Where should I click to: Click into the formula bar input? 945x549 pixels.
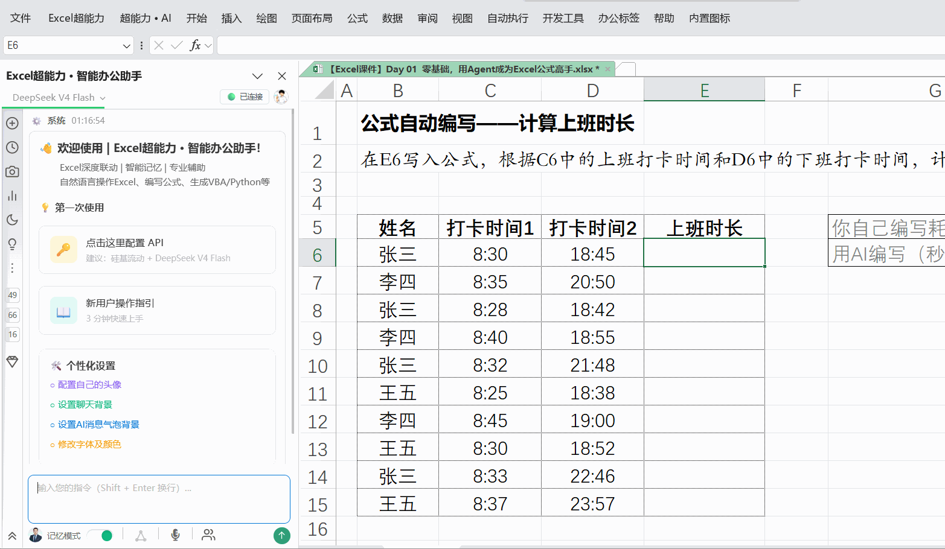(581, 45)
